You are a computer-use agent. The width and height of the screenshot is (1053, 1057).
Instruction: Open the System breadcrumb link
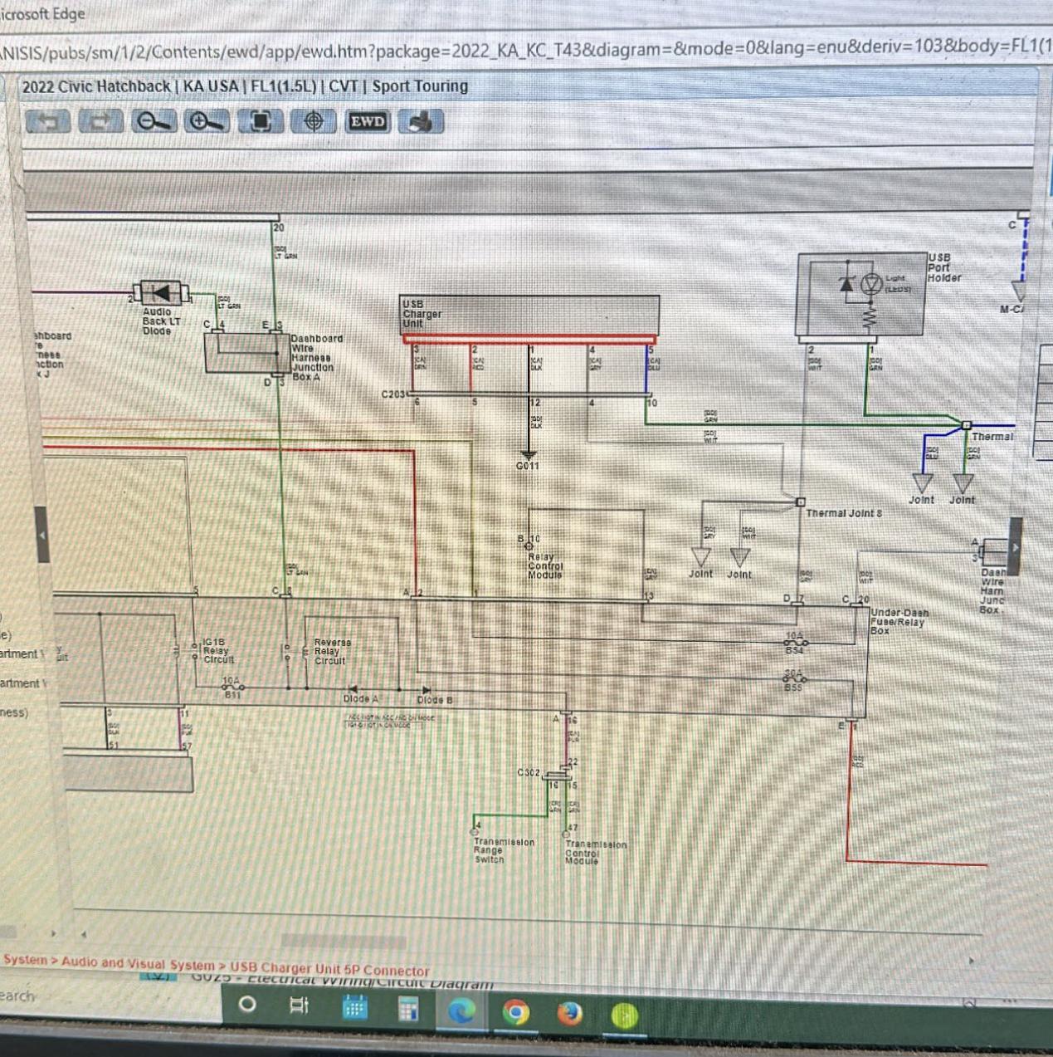[25, 959]
